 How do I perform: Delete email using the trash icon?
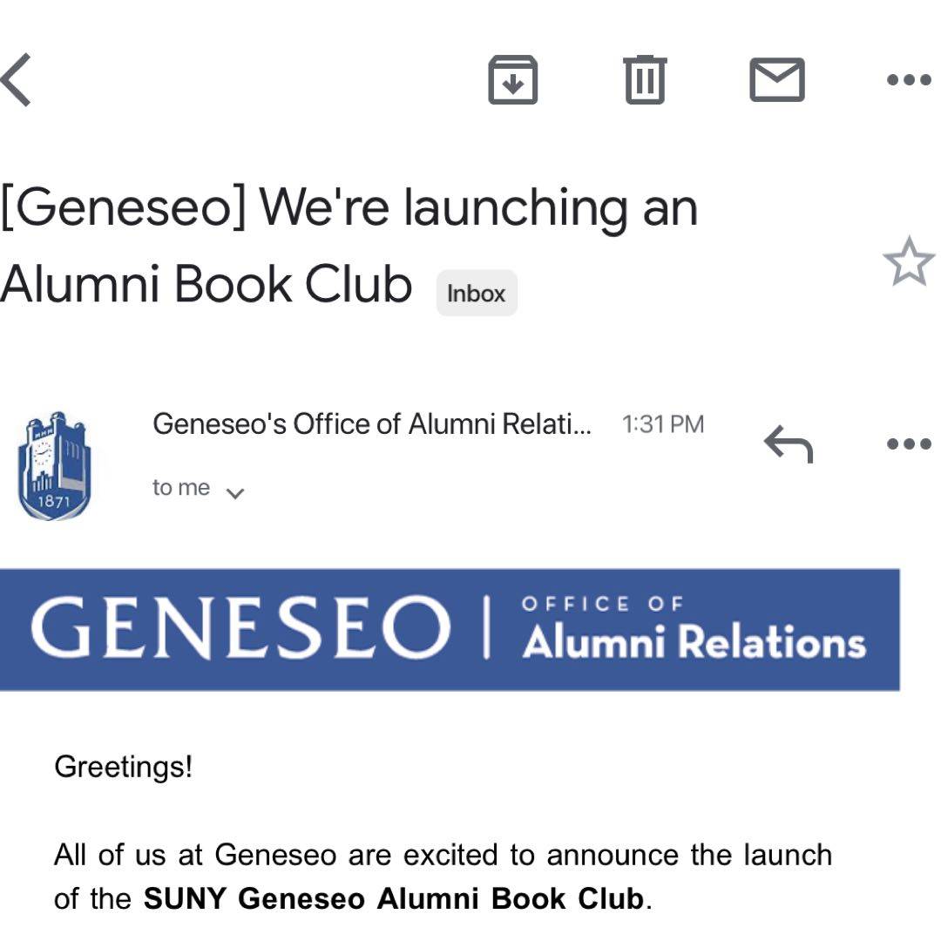[645, 80]
